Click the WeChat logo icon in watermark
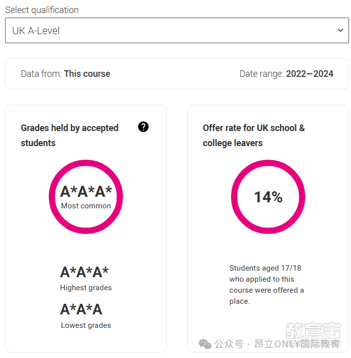The image size is (351, 358). tap(205, 344)
